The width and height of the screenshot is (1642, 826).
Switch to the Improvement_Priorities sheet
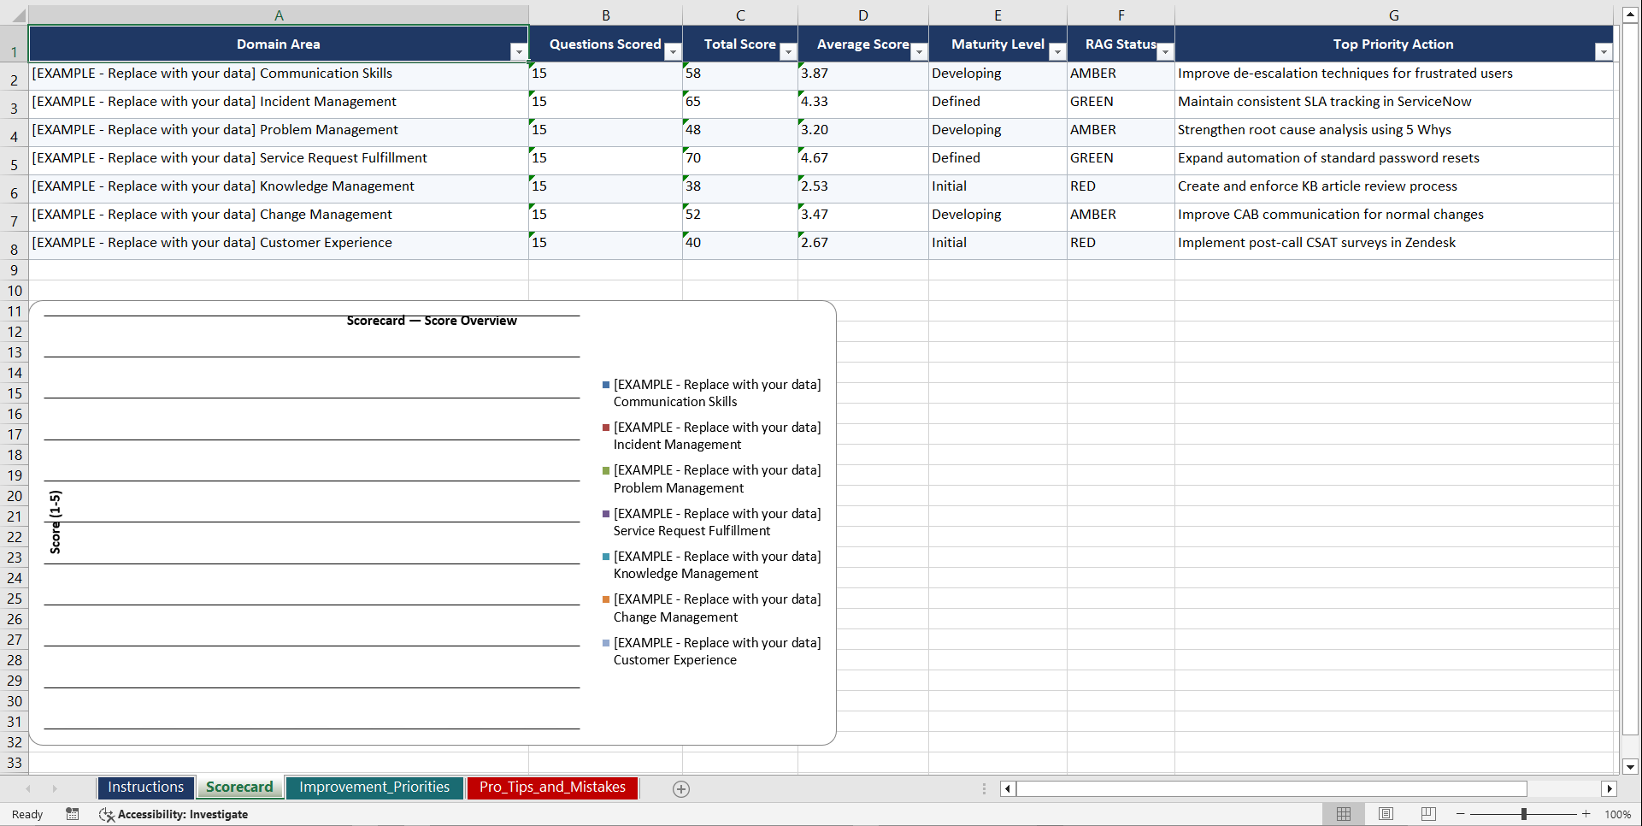[374, 787]
